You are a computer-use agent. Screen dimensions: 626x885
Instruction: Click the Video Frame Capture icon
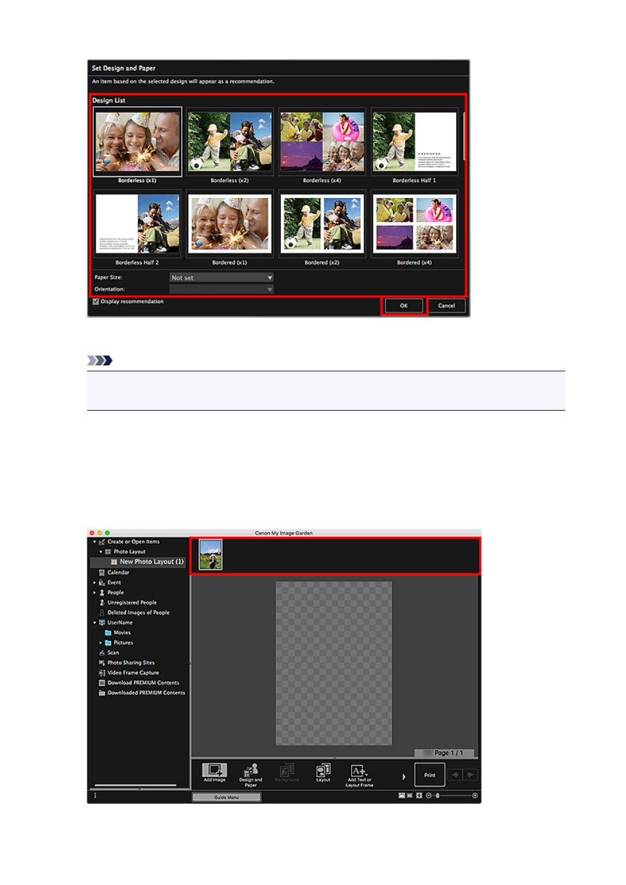102,673
